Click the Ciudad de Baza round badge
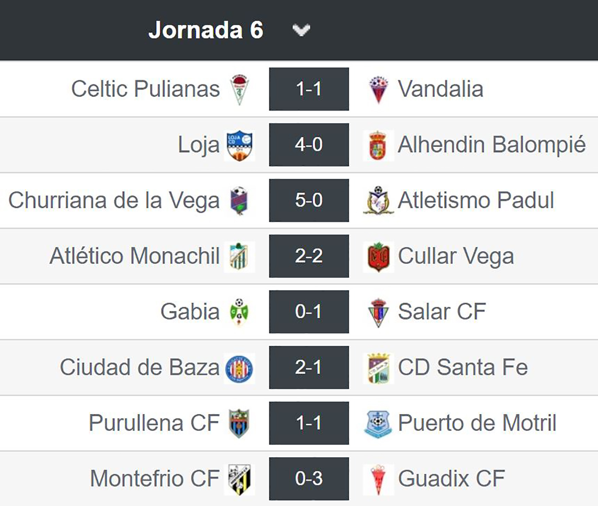Screen dimensions: 598x506 (x=239, y=368)
